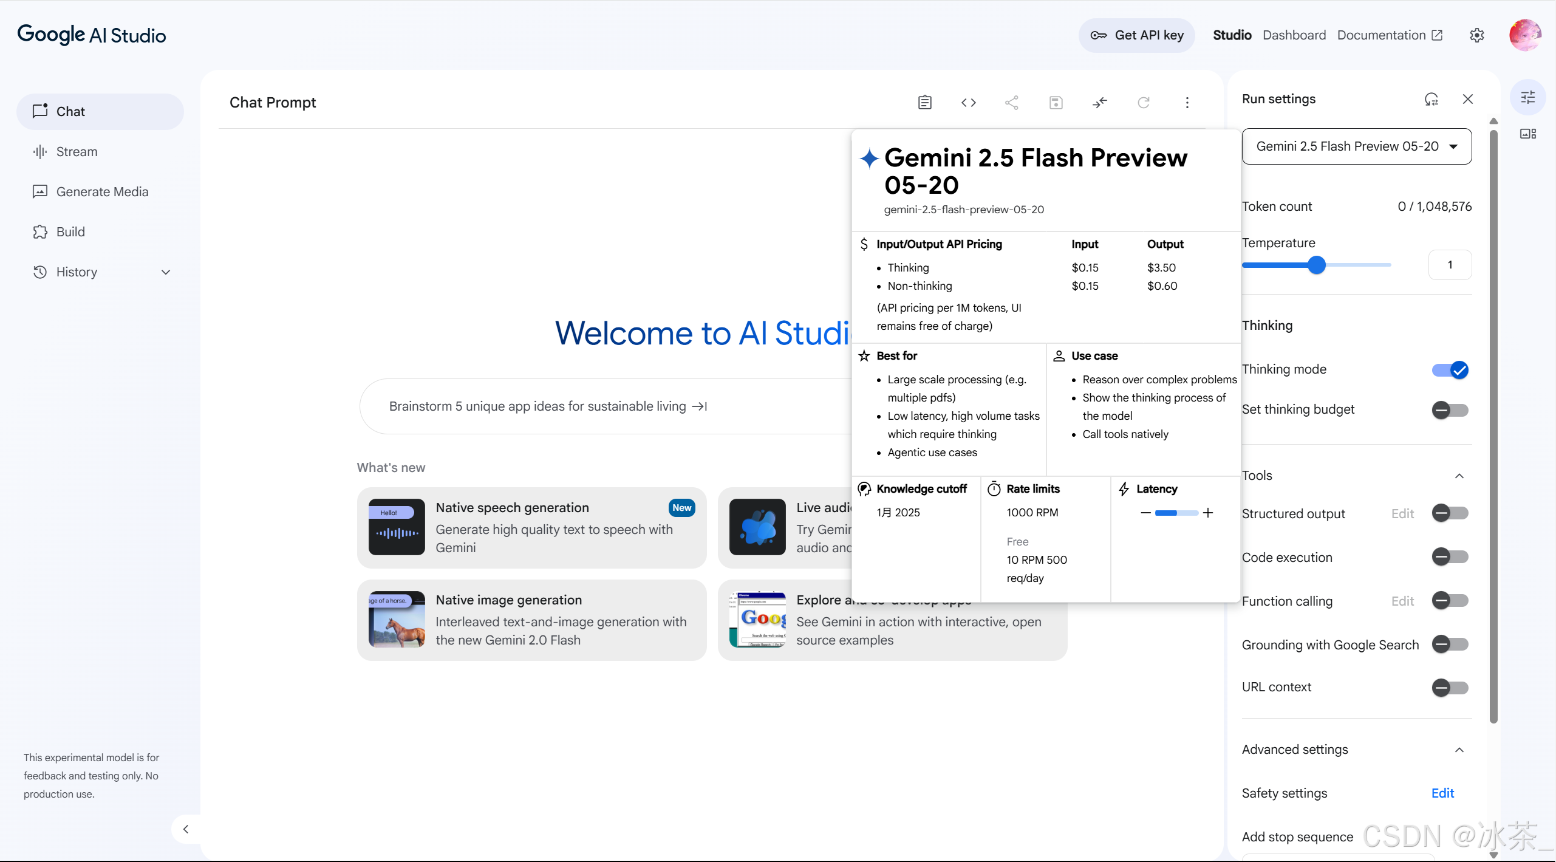Click the Google AI Studio logo
The height and width of the screenshot is (862, 1556).
(92, 35)
